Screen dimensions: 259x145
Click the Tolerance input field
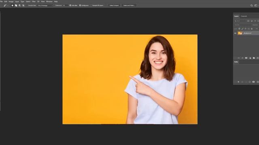[65, 5]
